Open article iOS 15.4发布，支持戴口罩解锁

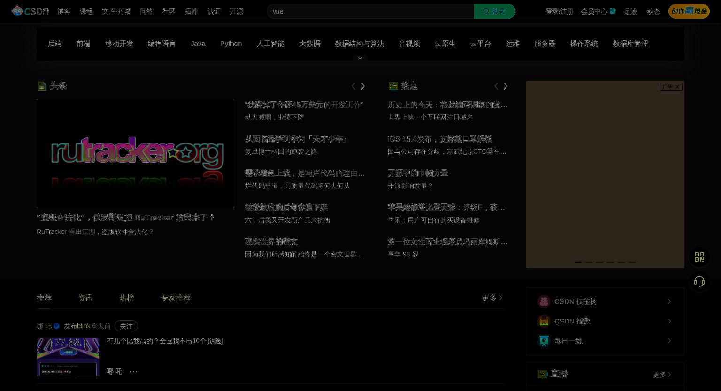point(440,139)
